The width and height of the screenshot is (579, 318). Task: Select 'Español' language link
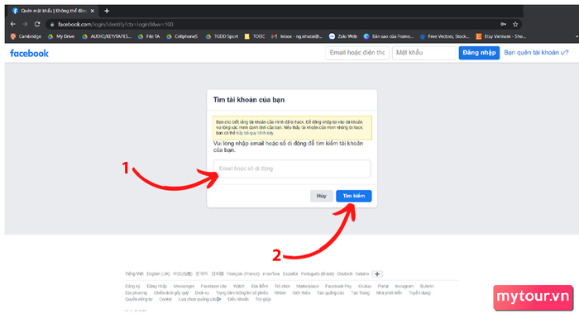click(290, 273)
